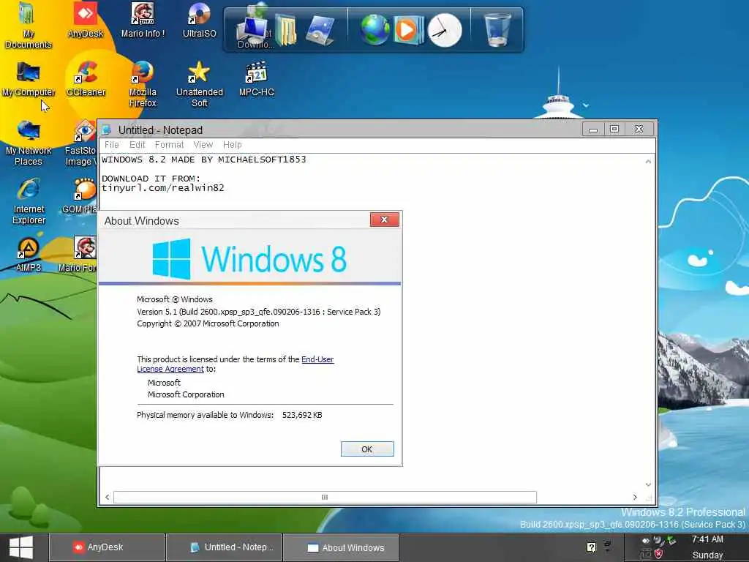This screenshot has height=562, width=749.
Task: Switch to Untitled - Notepad taskbar button
Action: 224,547
